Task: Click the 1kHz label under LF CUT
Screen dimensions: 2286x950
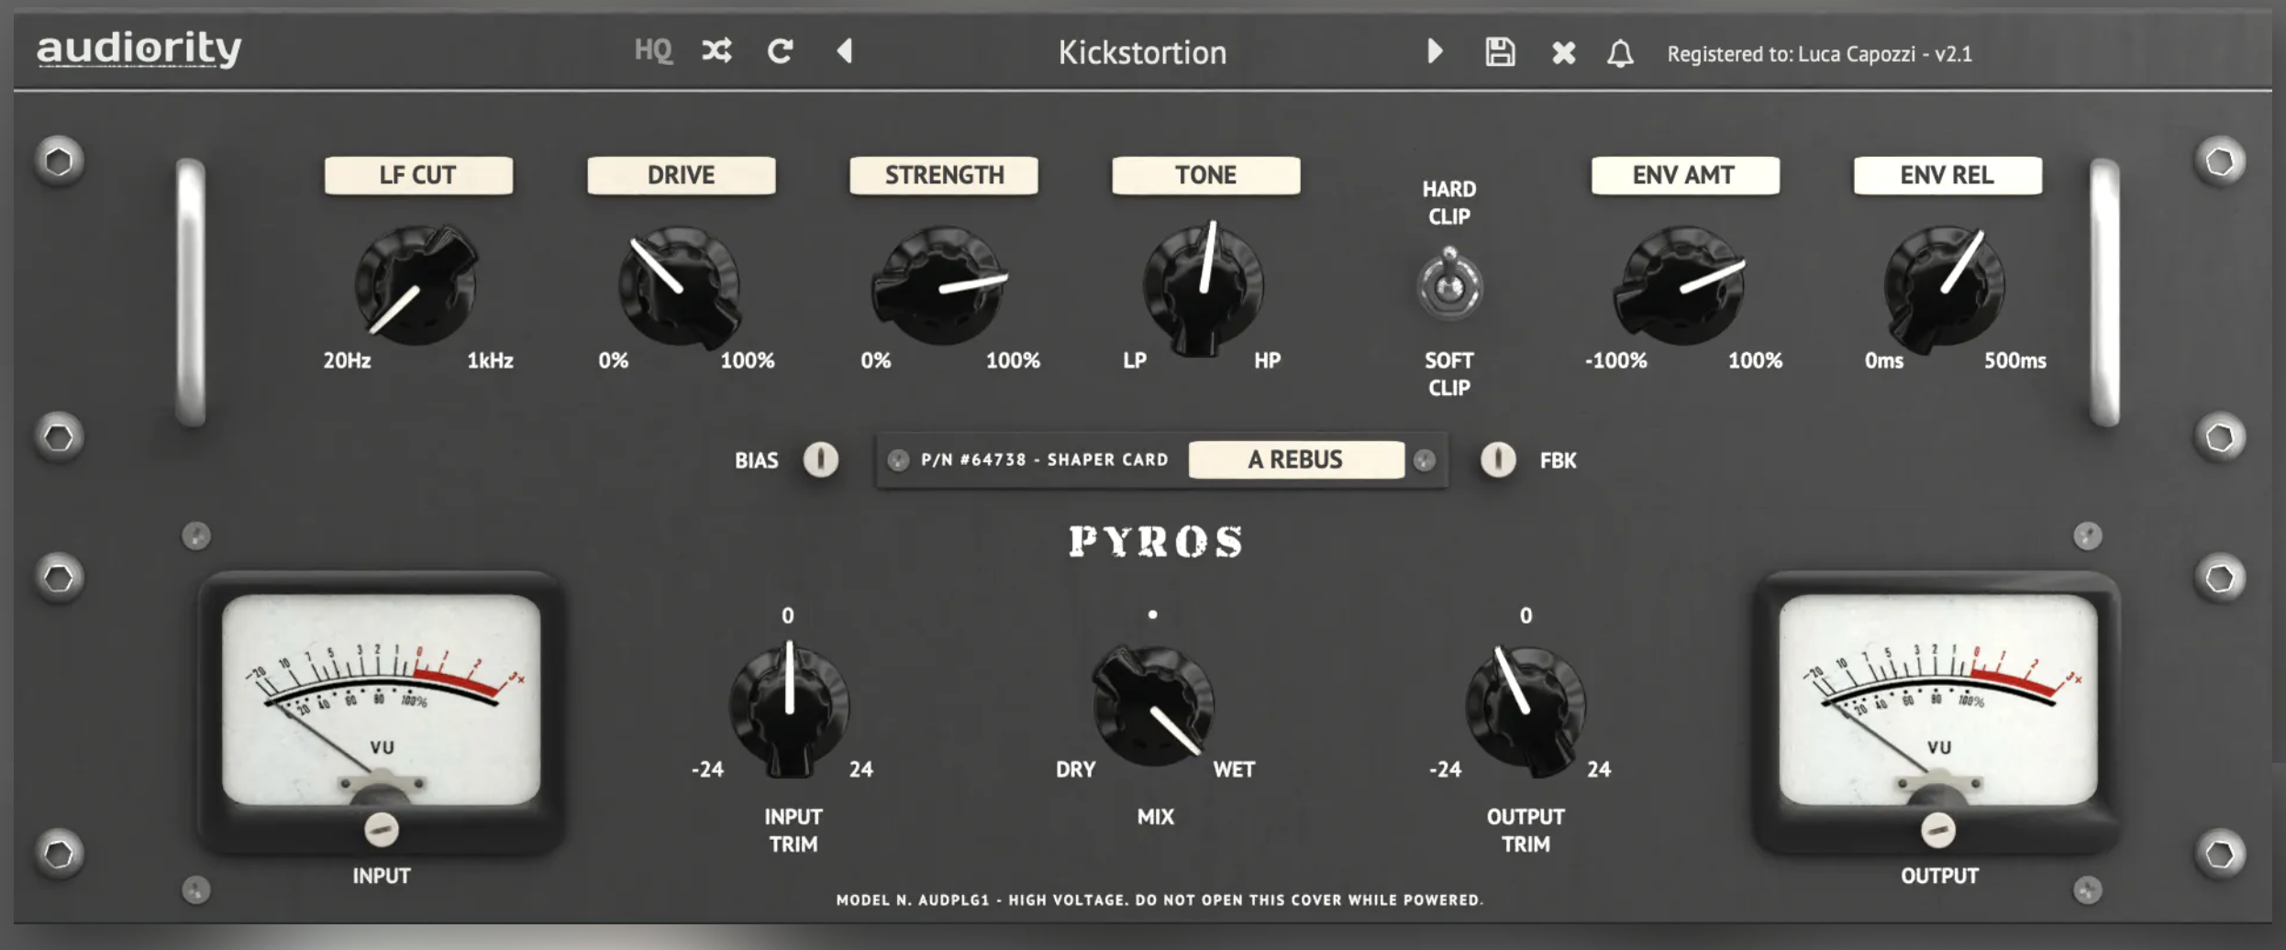Action: point(490,360)
